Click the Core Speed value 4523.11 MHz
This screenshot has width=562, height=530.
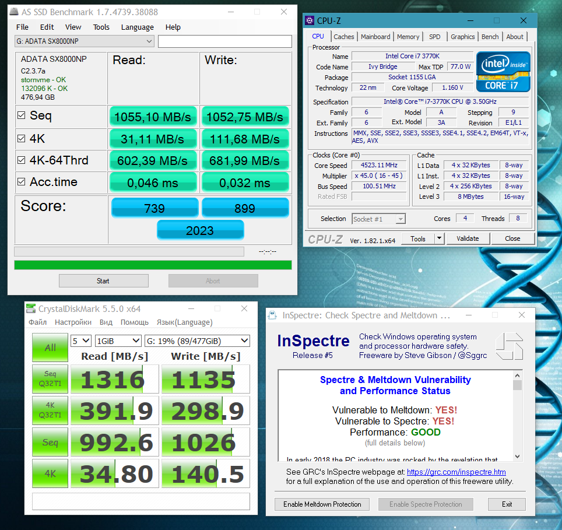tap(379, 165)
